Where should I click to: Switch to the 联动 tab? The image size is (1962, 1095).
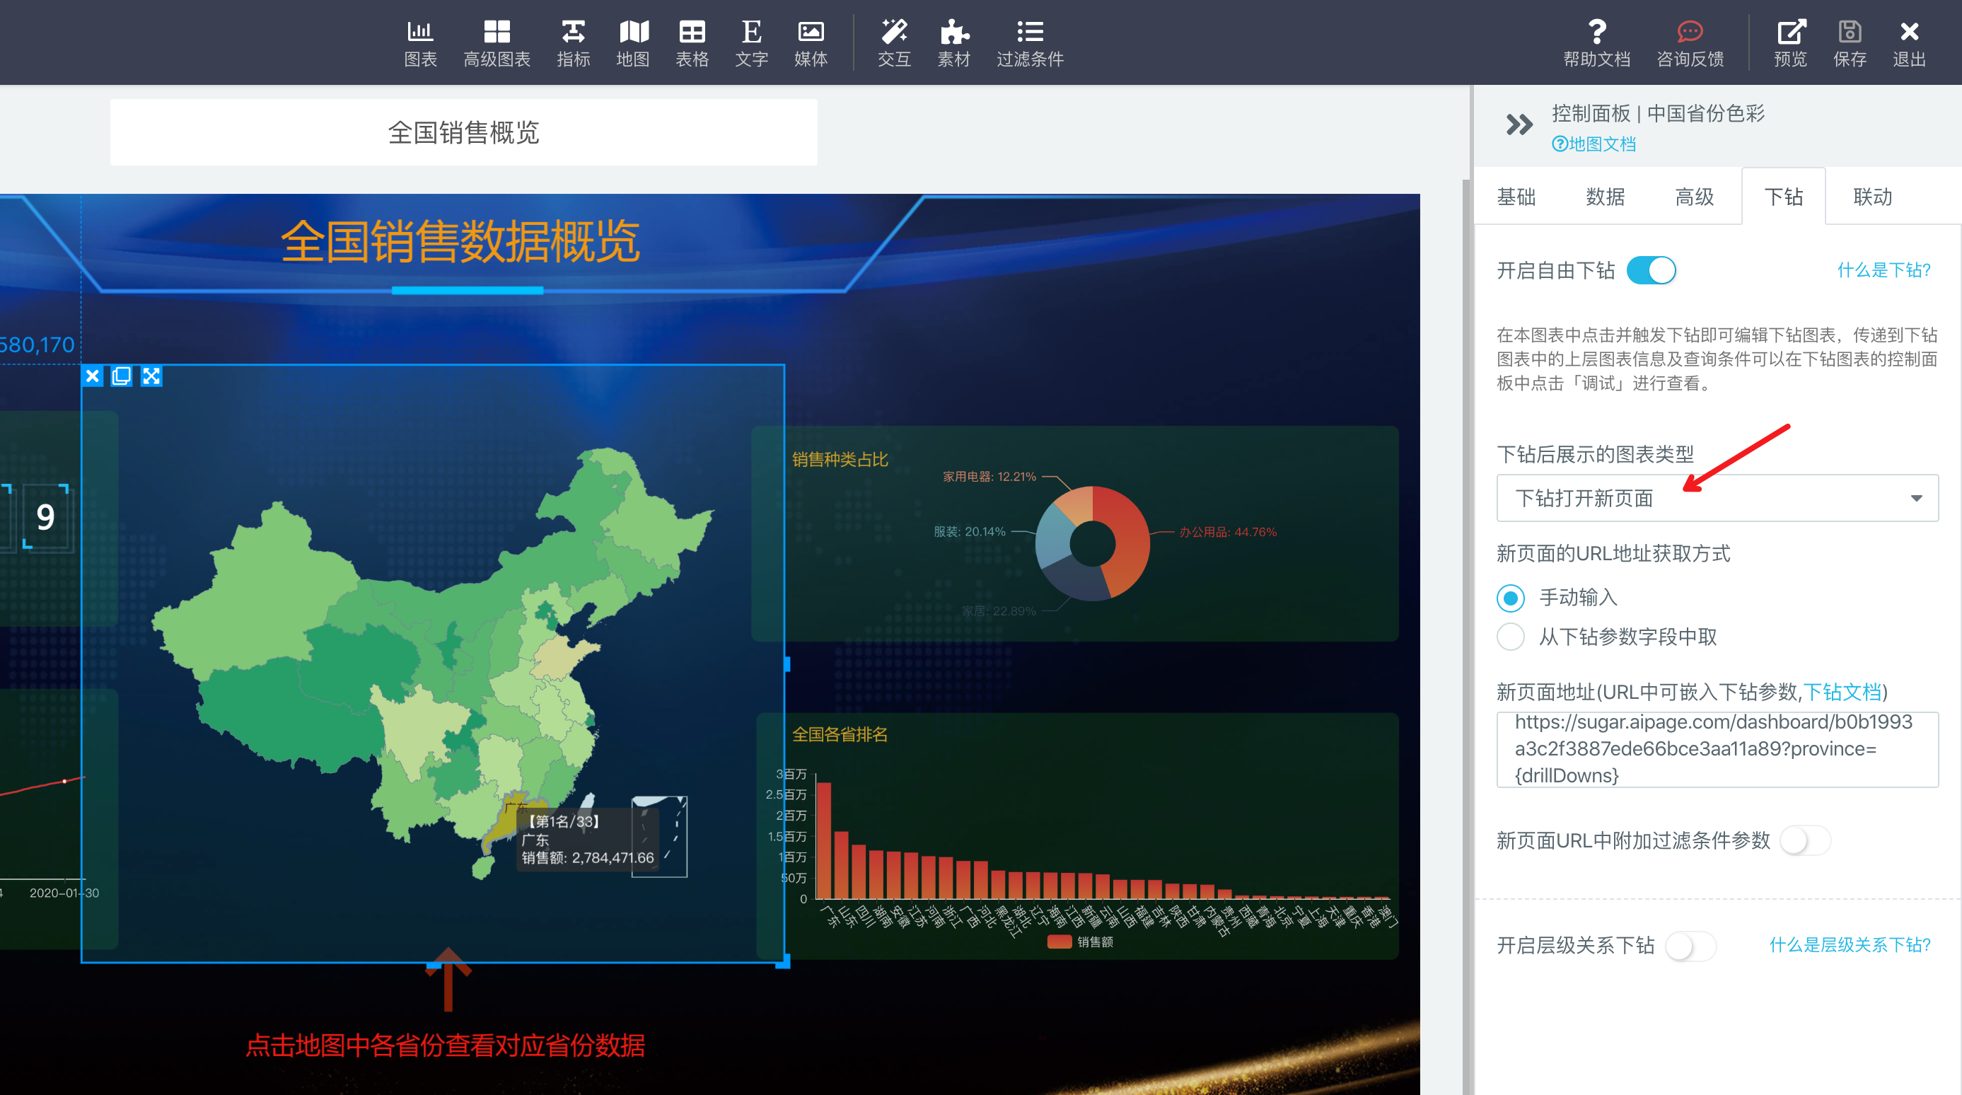pos(1872,197)
